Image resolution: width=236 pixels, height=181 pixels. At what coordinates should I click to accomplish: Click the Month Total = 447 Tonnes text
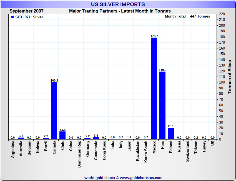tap(187, 16)
